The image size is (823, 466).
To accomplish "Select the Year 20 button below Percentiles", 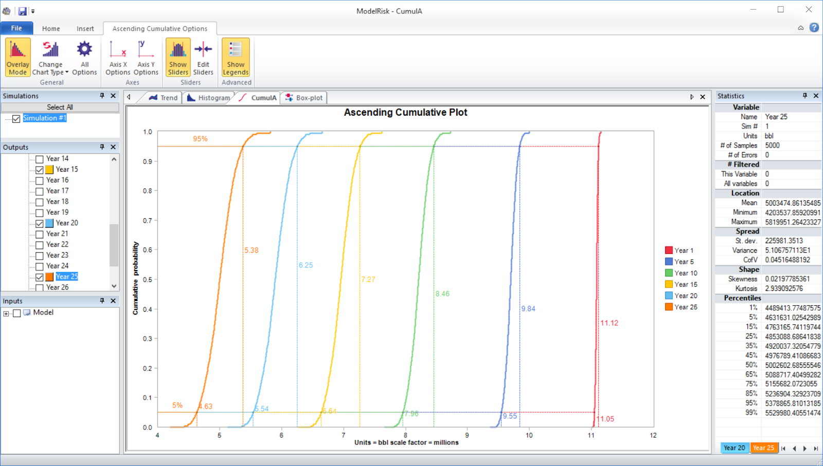I will coord(734,448).
